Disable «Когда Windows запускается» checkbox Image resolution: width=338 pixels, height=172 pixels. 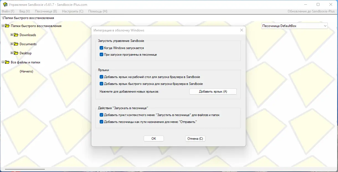(102, 47)
